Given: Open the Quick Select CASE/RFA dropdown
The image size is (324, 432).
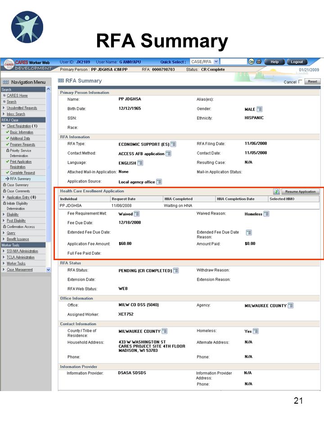Looking at the screenshot, I should tap(216, 62).
